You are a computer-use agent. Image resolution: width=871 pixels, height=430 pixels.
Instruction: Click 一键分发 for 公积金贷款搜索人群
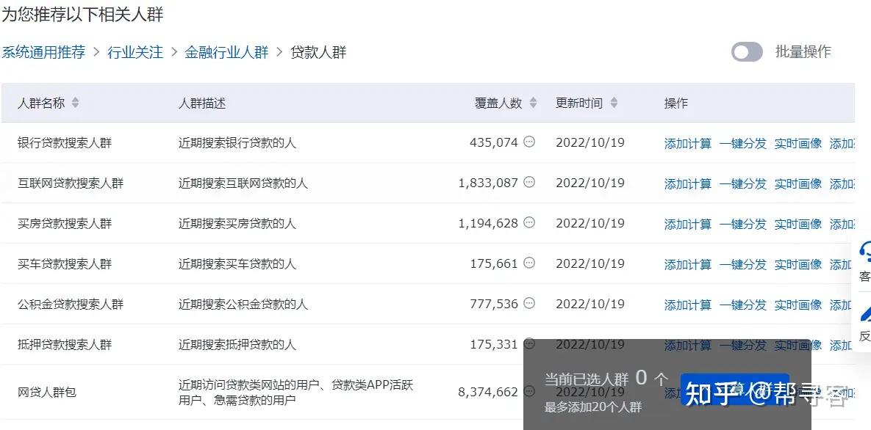click(x=742, y=305)
